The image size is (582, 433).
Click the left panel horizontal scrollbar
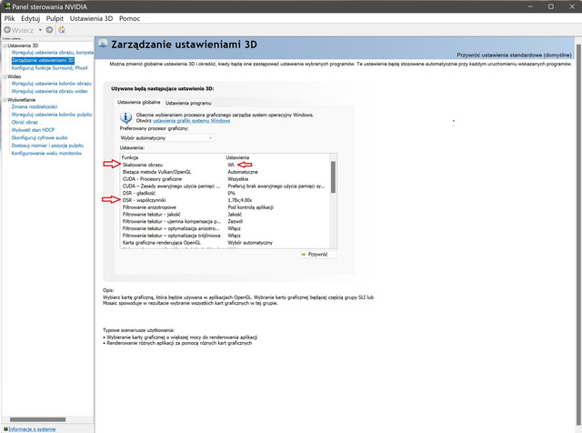[37, 419]
